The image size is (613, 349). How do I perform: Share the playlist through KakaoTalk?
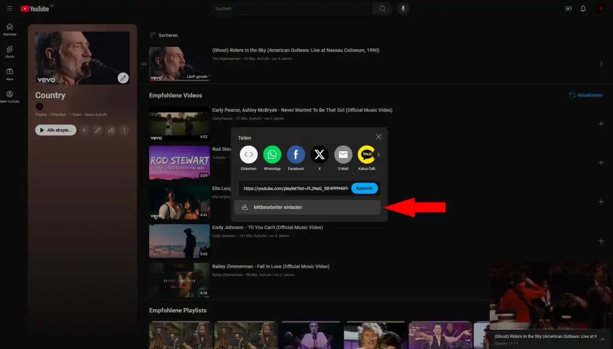[366, 154]
